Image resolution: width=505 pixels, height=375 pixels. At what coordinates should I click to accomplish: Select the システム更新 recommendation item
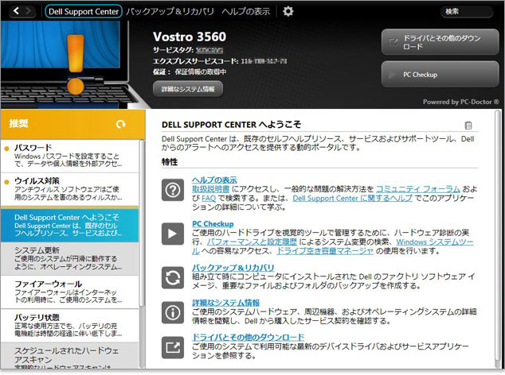[69, 259]
